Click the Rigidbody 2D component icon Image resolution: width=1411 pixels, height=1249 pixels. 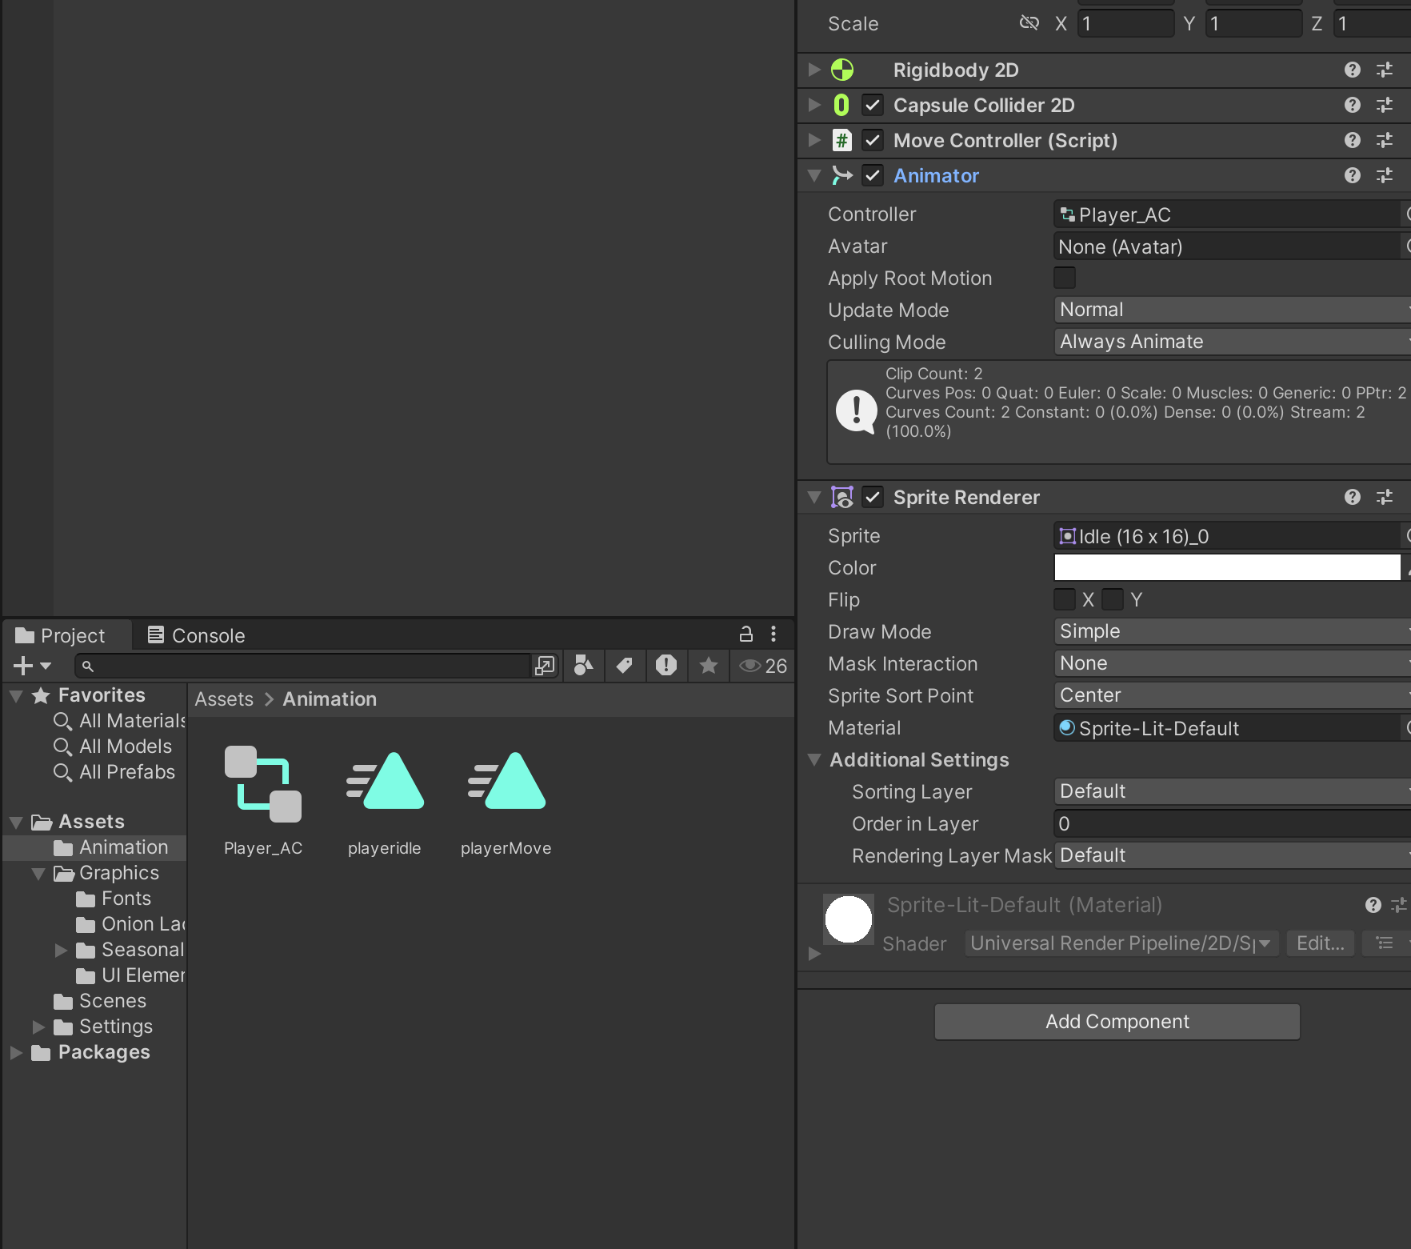tap(842, 70)
